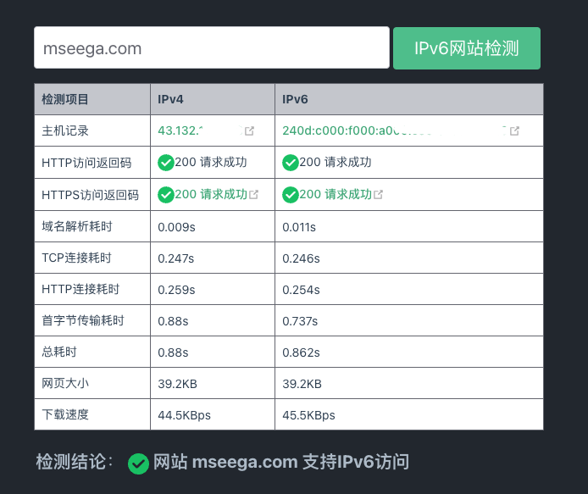The width and height of the screenshot is (588, 494).
Task: Click green check icon for IPv4 HTTPS result
Action: click(x=166, y=195)
